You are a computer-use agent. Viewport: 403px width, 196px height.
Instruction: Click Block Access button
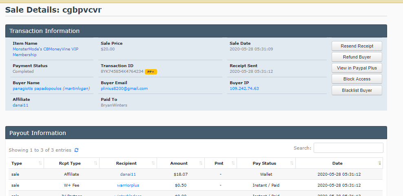[x=357, y=79]
